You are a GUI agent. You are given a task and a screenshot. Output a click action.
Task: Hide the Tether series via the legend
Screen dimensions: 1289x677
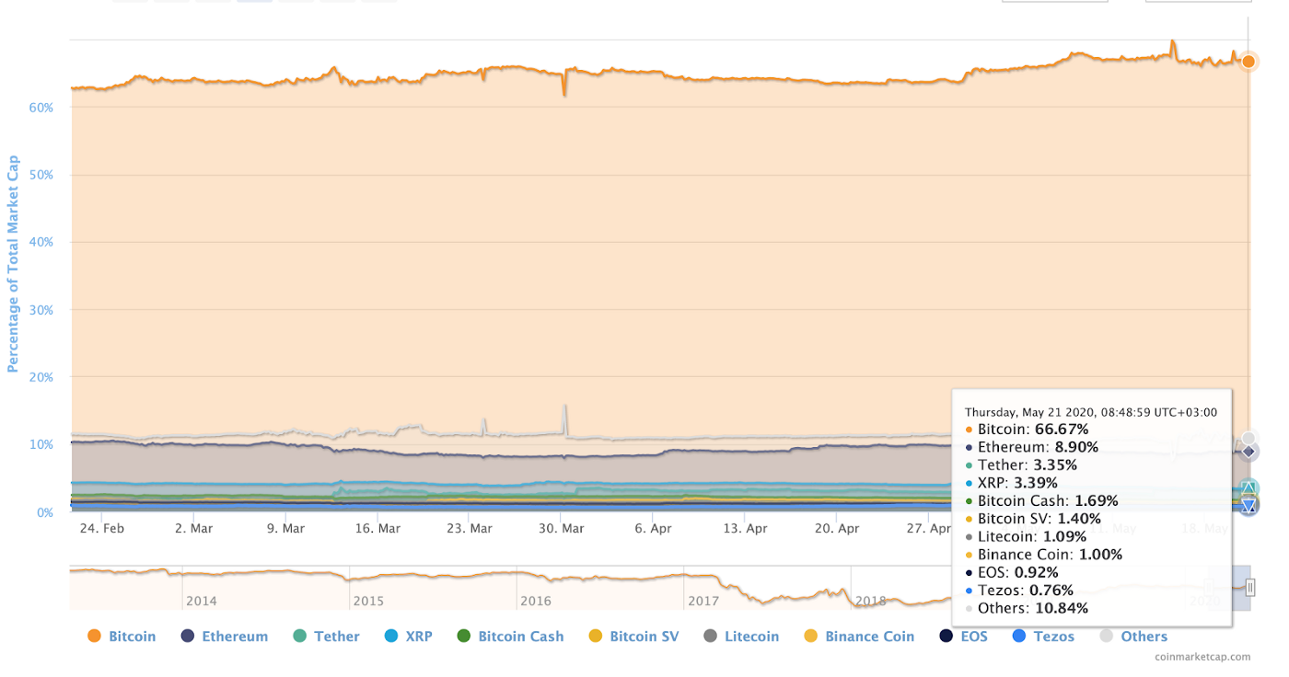(x=327, y=637)
